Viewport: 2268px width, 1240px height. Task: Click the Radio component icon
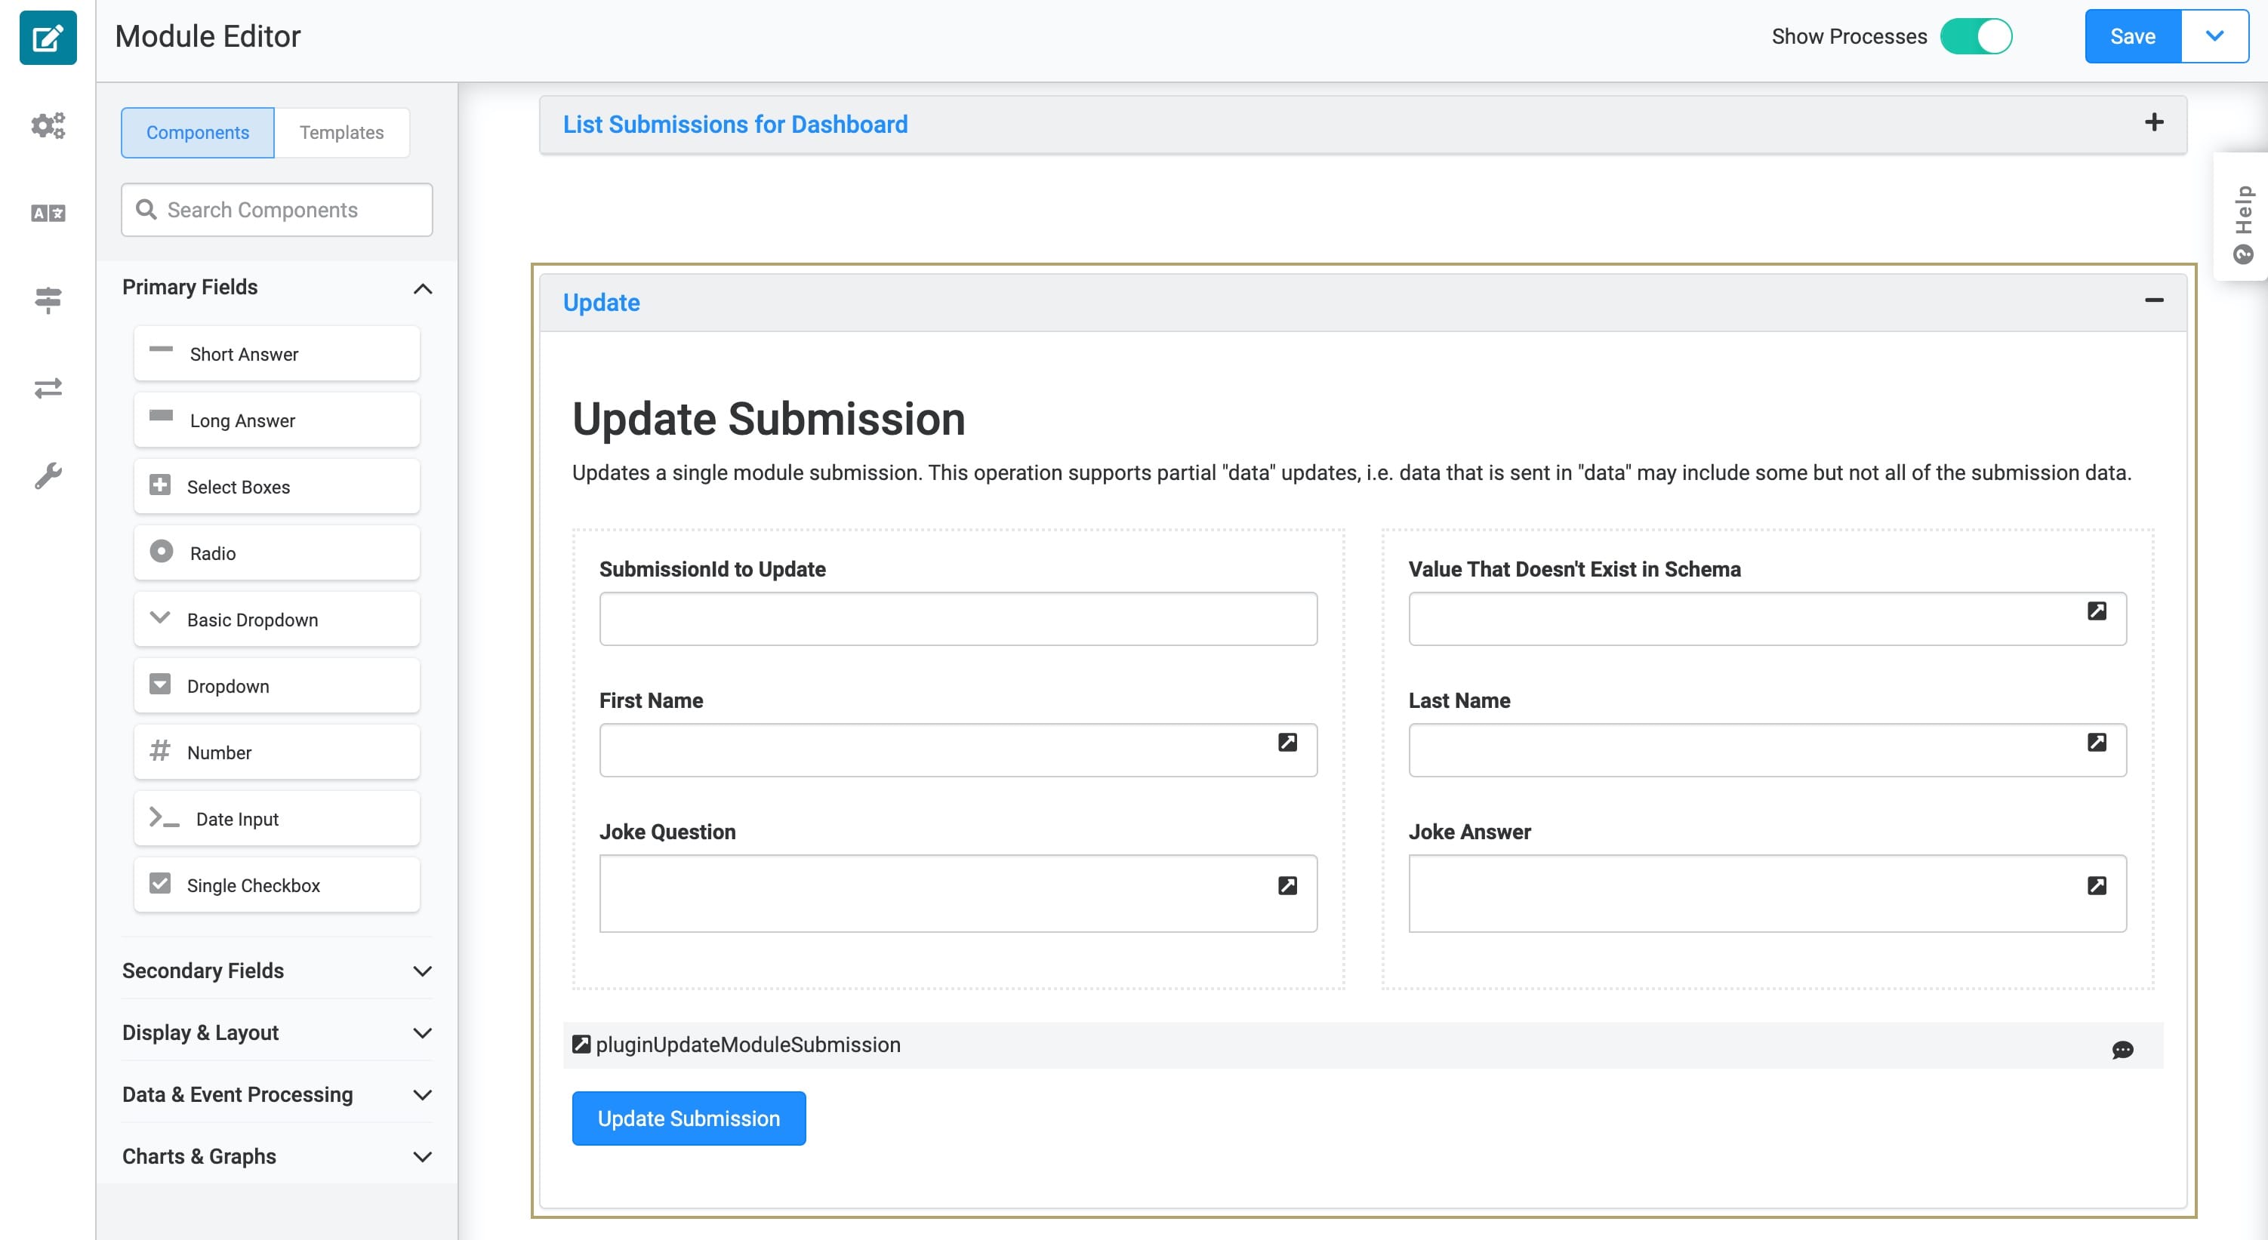tap(161, 551)
